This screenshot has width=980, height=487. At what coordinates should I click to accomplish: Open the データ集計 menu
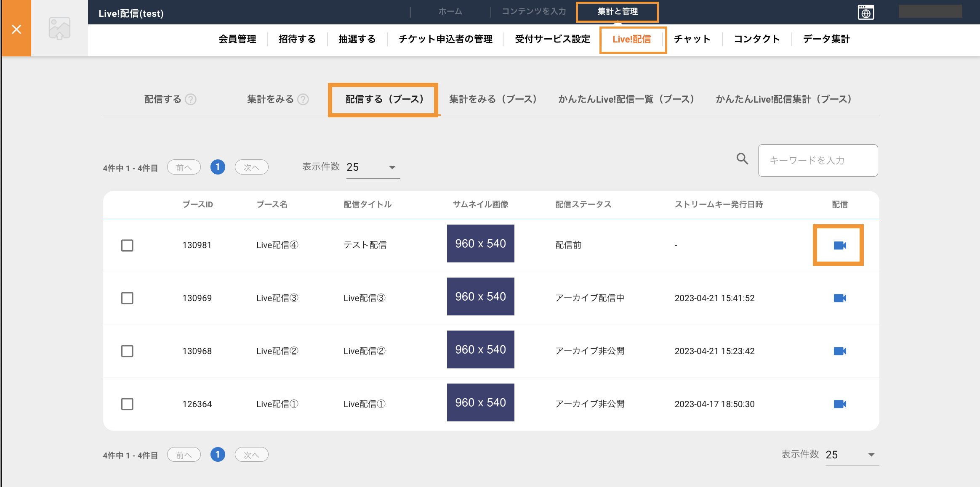(x=826, y=39)
